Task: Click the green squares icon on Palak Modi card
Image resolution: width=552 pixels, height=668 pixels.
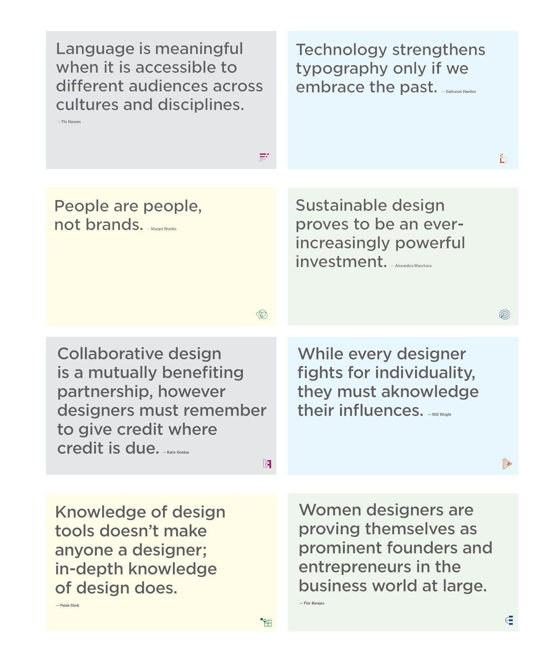Action: click(266, 622)
